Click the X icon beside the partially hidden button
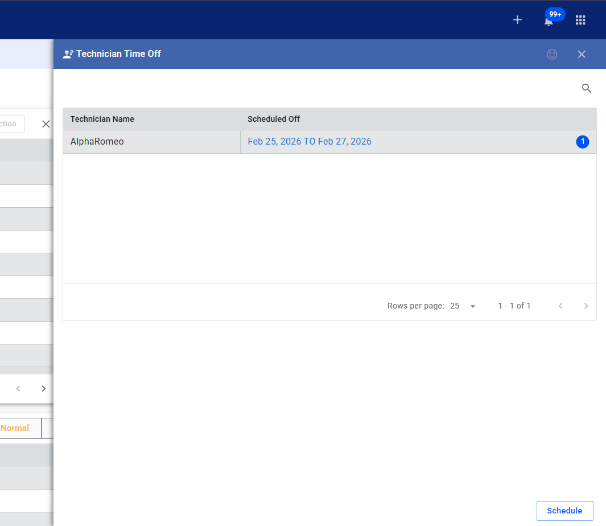This screenshot has width=606, height=526. pyautogui.click(x=46, y=124)
